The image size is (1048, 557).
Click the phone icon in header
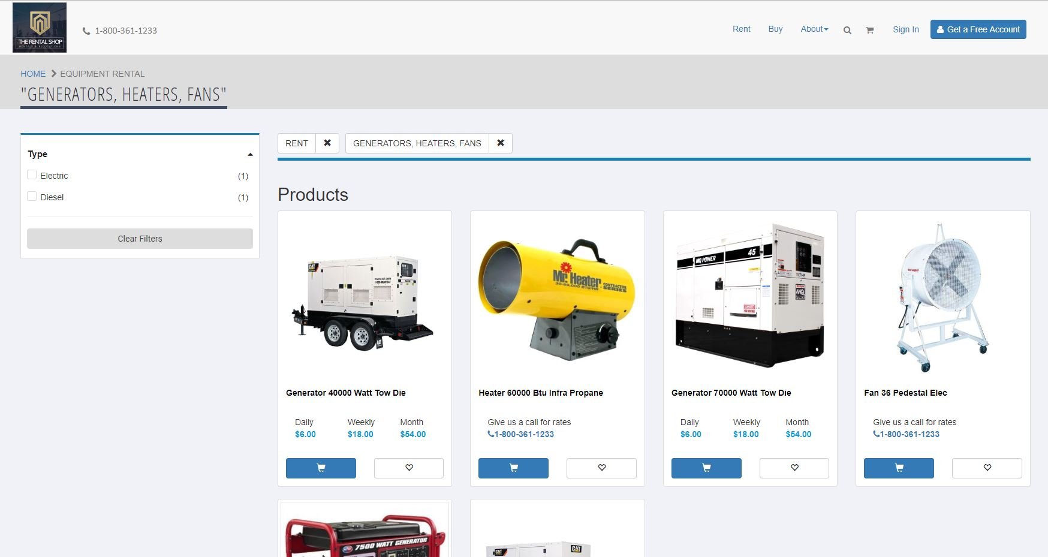pyautogui.click(x=86, y=31)
